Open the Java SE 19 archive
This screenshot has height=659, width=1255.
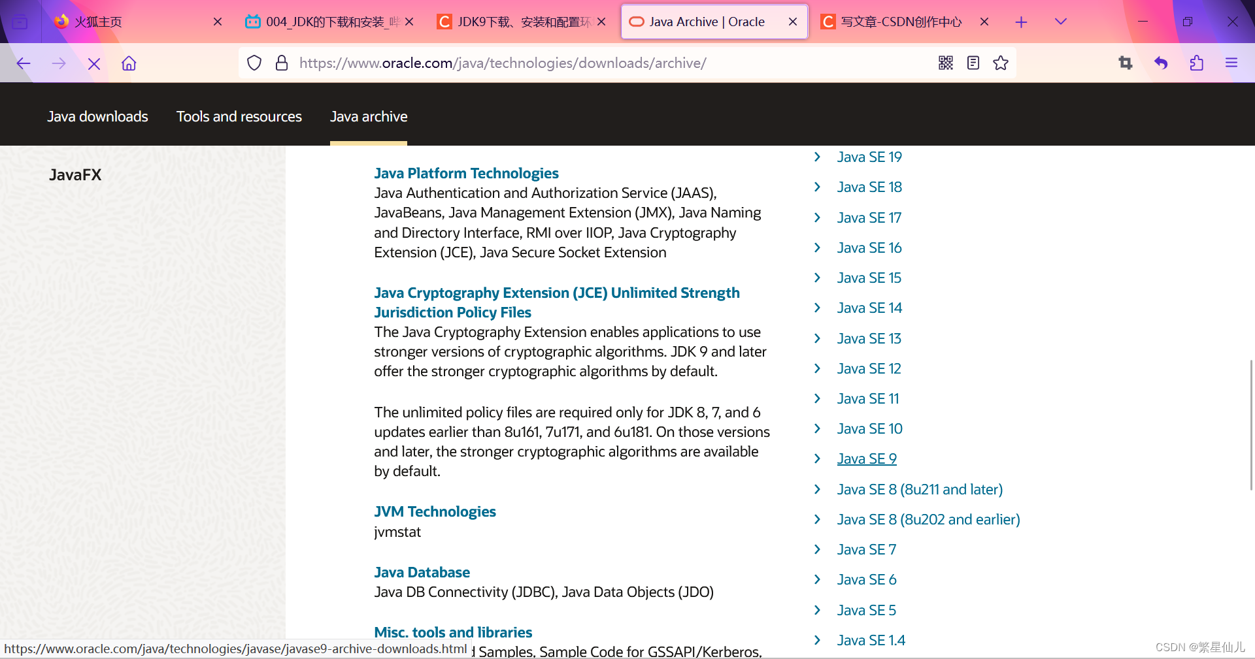coord(869,157)
